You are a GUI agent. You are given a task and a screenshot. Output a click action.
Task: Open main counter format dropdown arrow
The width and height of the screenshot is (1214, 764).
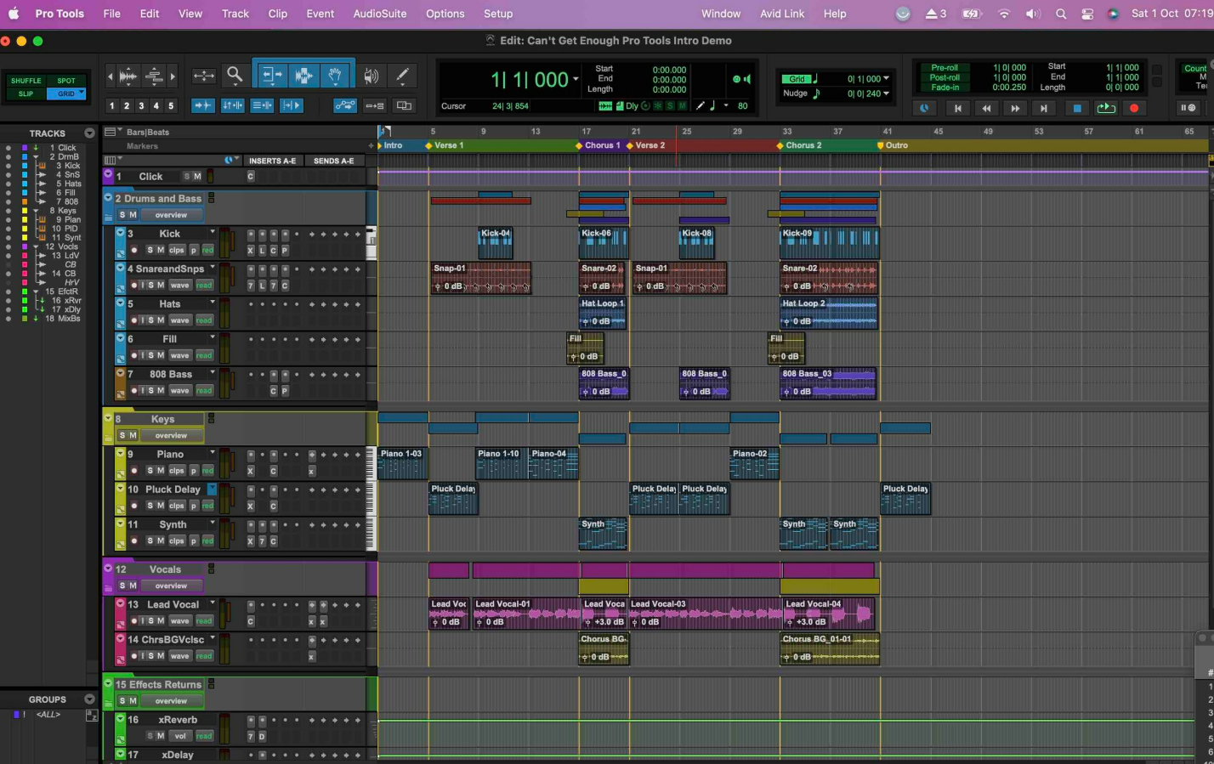click(x=576, y=80)
